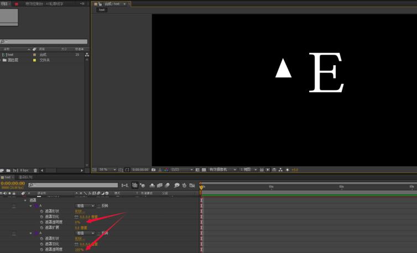Viewport: 417px width, 253px height.
Task: Click the hide shy layers icon
Action: (152, 185)
